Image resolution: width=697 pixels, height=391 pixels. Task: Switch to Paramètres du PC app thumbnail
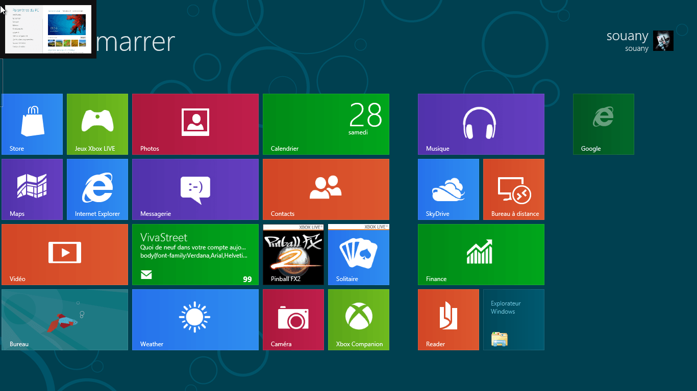48,29
